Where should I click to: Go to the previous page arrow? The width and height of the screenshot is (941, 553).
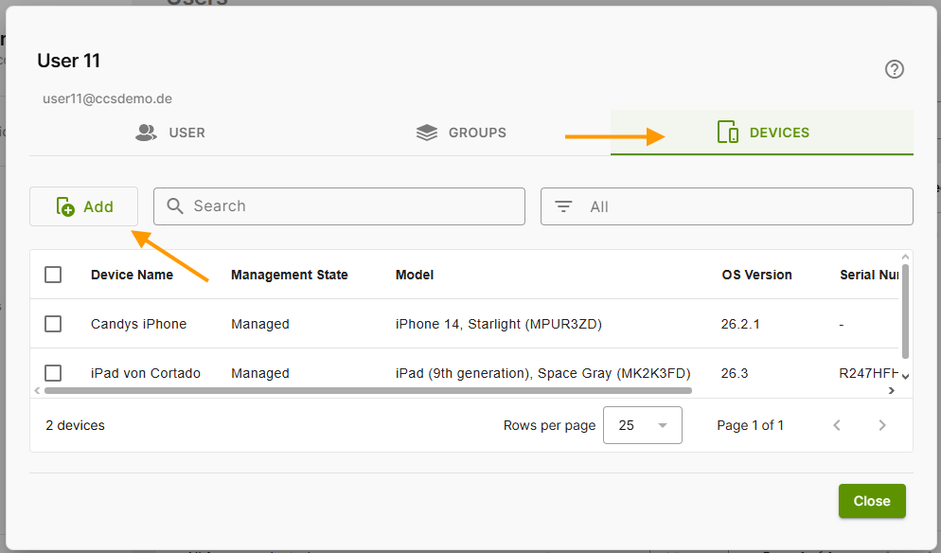tap(837, 425)
